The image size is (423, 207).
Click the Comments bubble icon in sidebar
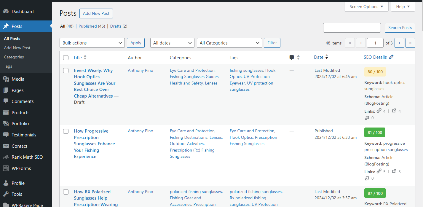click(6, 101)
